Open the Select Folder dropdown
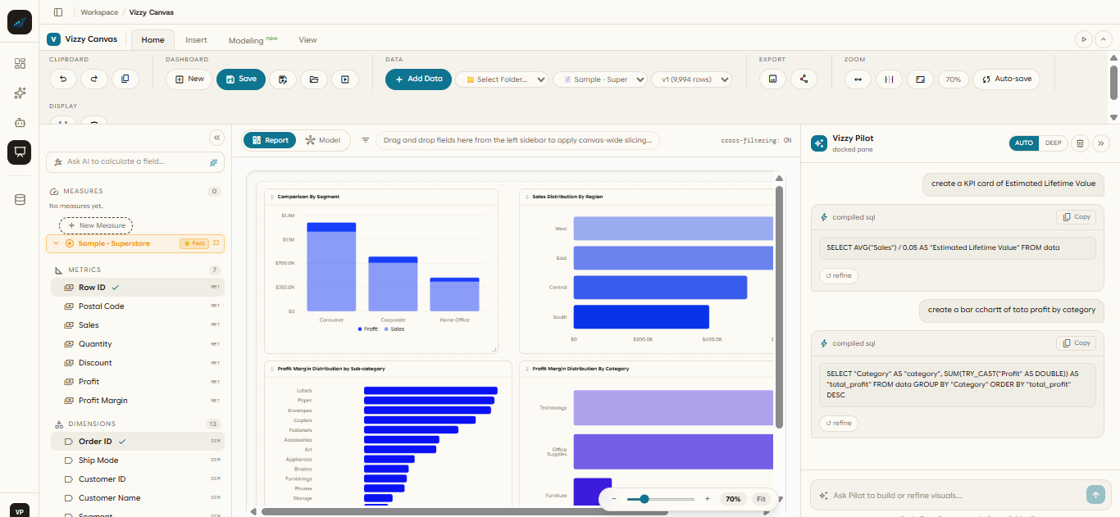1120x517 pixels. [503, 79]
